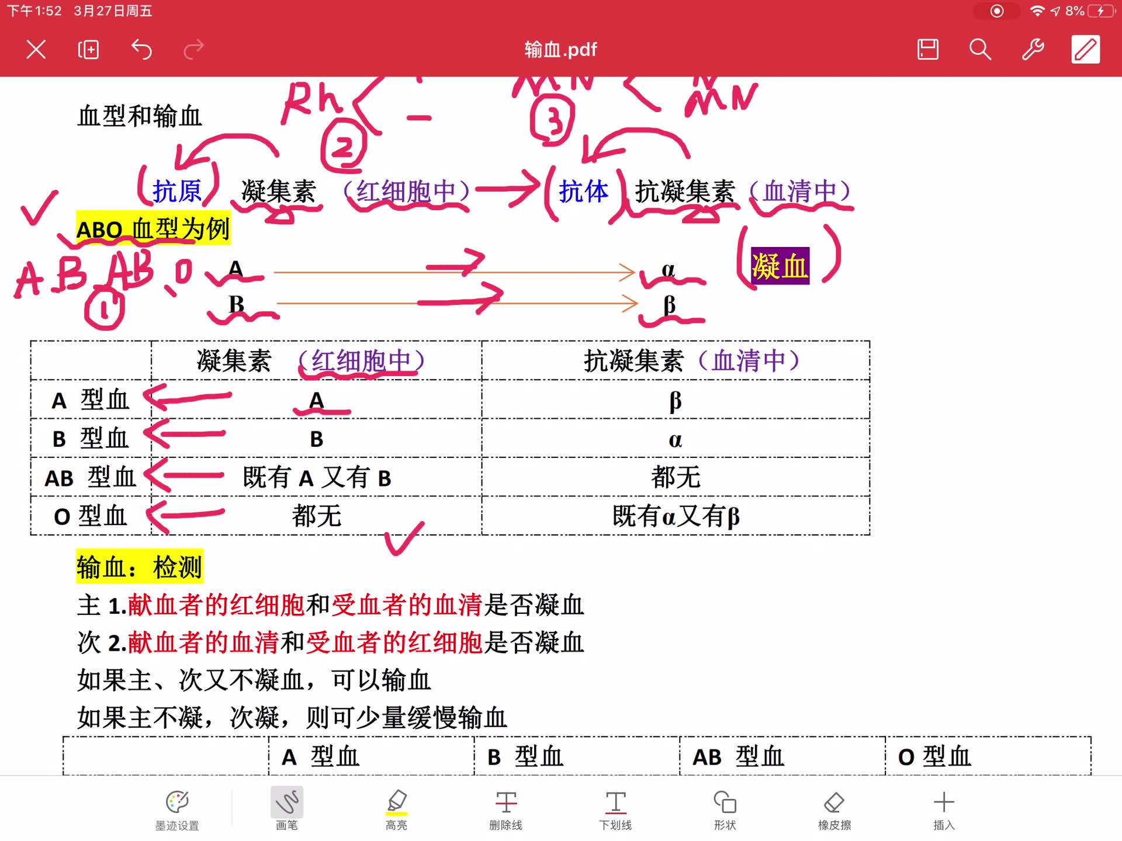Screen dimensions: 1122x841
Task: Select the highlighter tool (高亮)
Action: (396, 810)
